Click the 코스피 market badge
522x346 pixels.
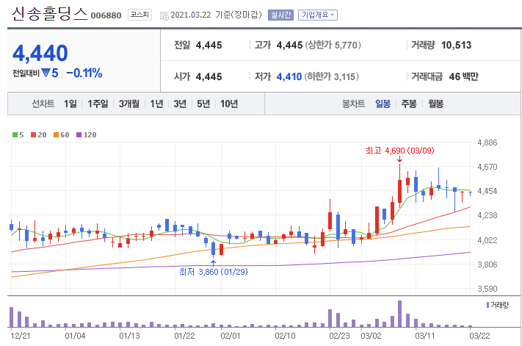[x=139, y=15]
